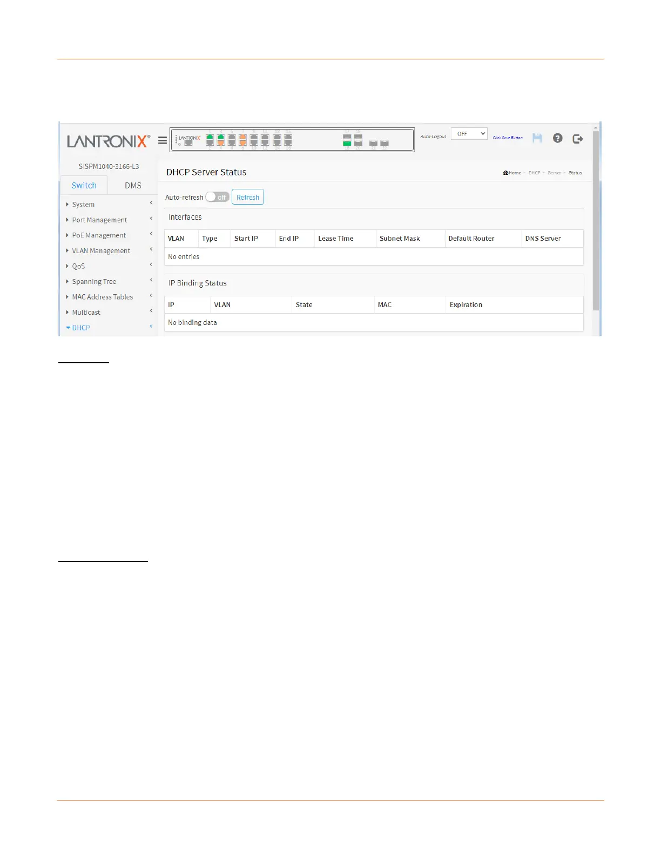Open the Auto-Logout dropdown
The image size is (661, 855).
tap(469, 134)
